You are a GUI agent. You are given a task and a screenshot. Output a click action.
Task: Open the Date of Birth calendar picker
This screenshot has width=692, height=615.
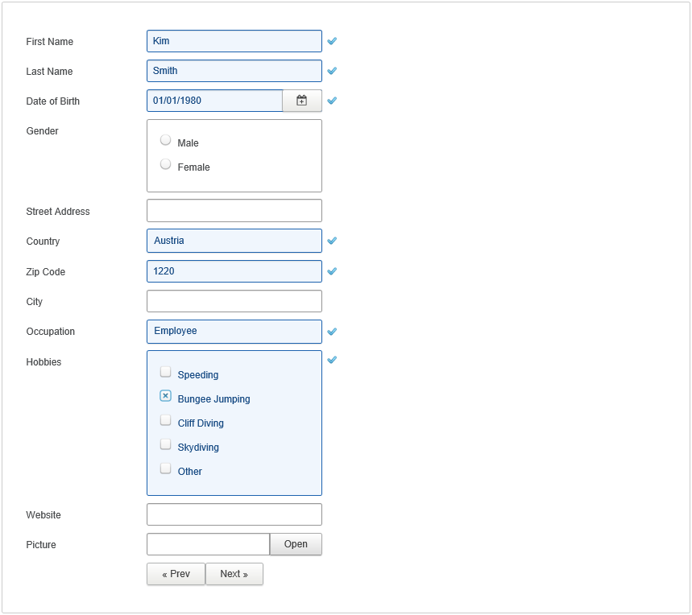[x=302, y=101]
